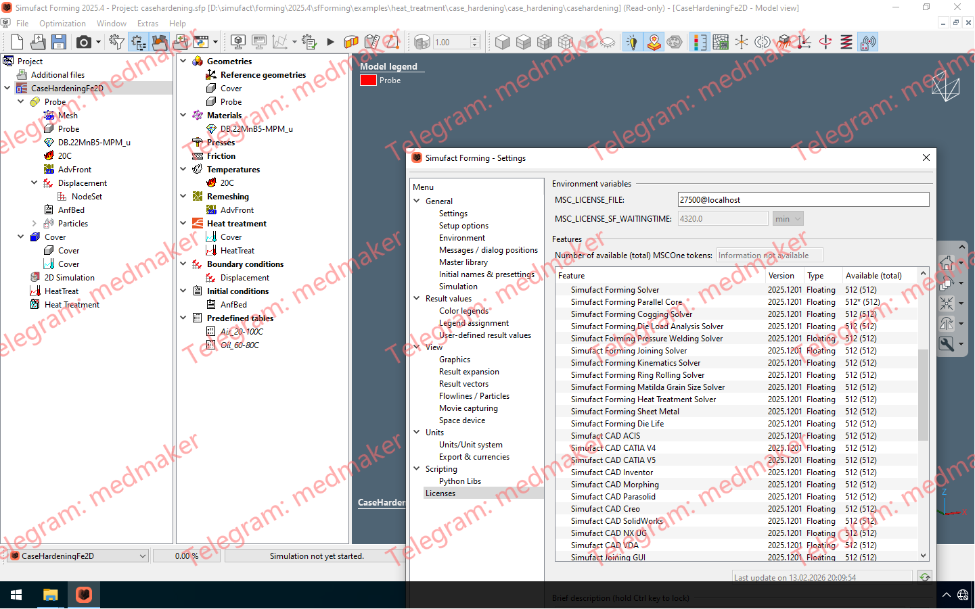This screenshot has width=975, height=609.
Task: Click the refresh licenses icon
Action: point(924,577)
